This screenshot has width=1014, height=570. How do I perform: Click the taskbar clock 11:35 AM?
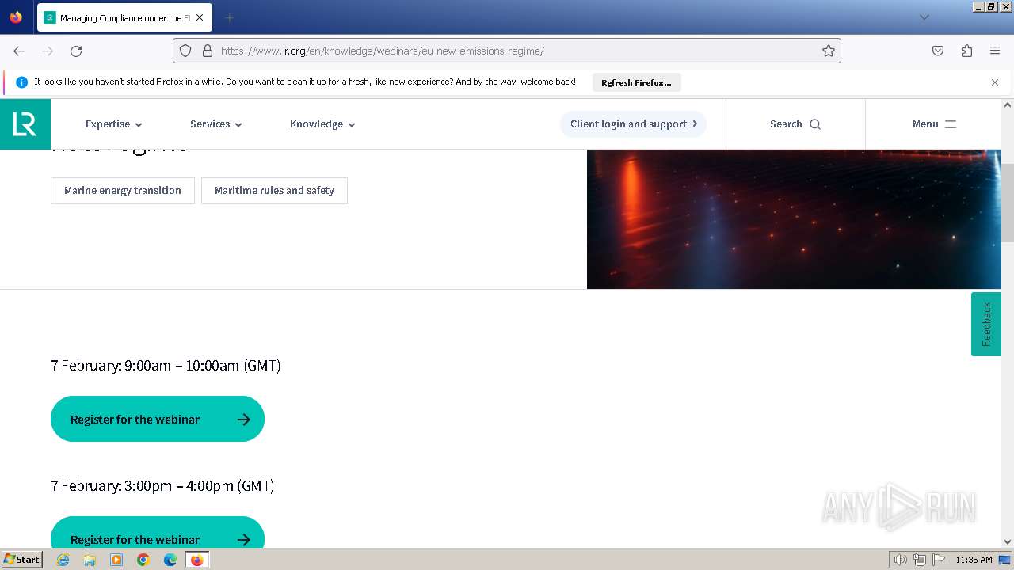pyautogui.click(x=974, y=560)
